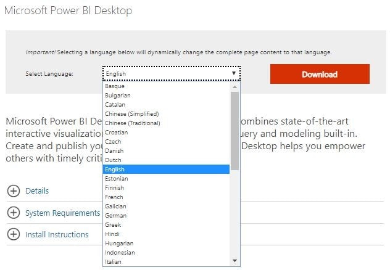Select Italian at list bottom

coord(166,261)
